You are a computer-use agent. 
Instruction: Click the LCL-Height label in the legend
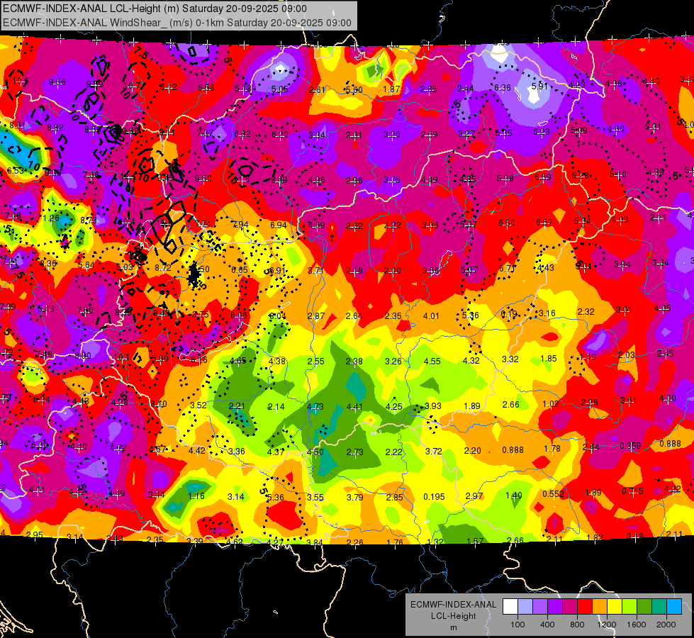pyautogui.click(x=453, y=616)
